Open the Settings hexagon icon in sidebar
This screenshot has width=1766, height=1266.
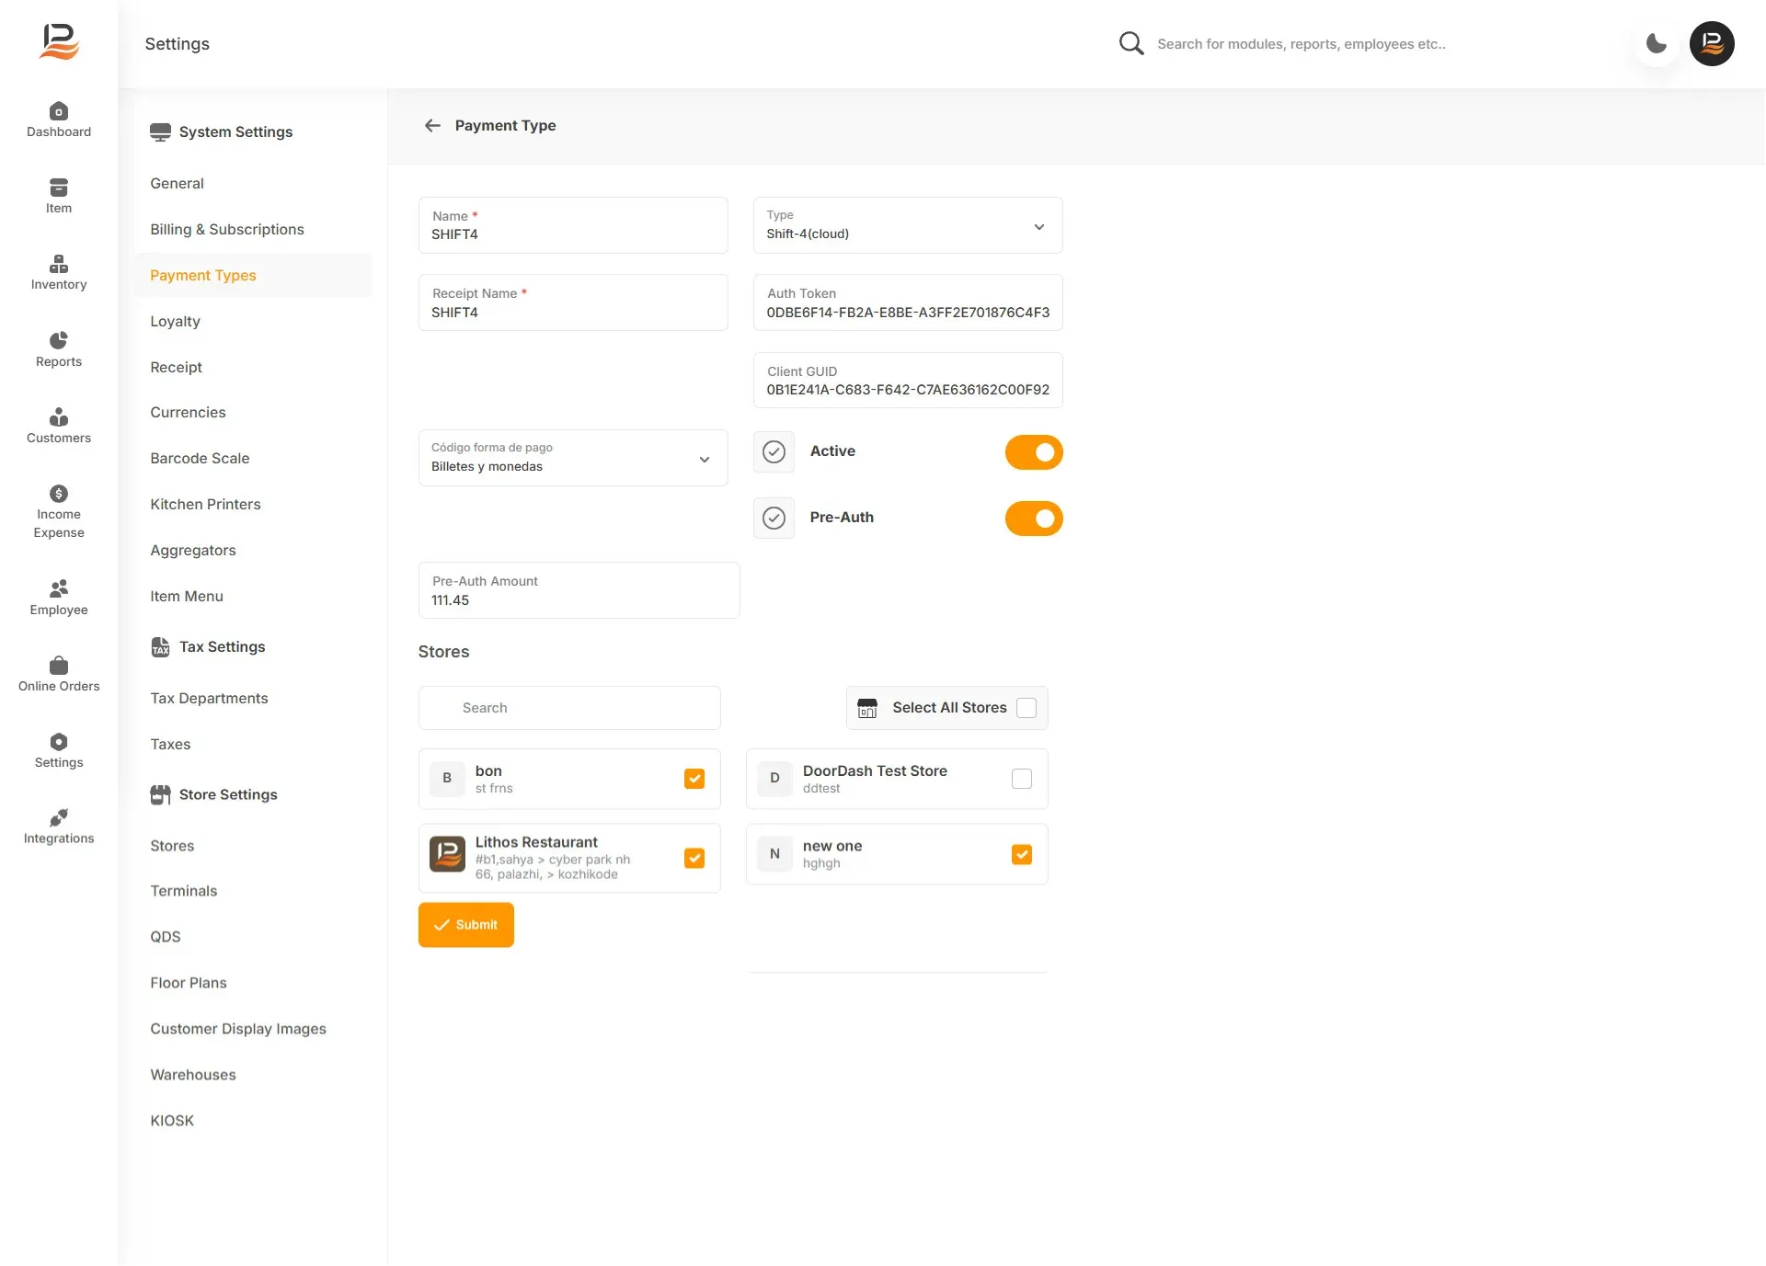click(x=59, y=742)
